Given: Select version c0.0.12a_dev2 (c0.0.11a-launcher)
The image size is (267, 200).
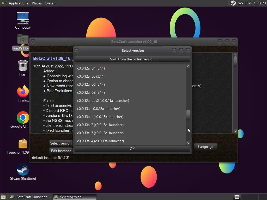Looking at the screenshot, I should [x=130, y=101].
